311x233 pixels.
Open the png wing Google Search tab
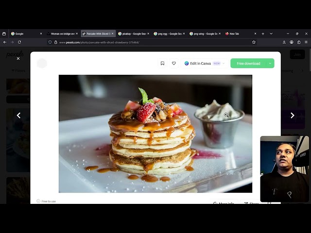click(205, 34)
